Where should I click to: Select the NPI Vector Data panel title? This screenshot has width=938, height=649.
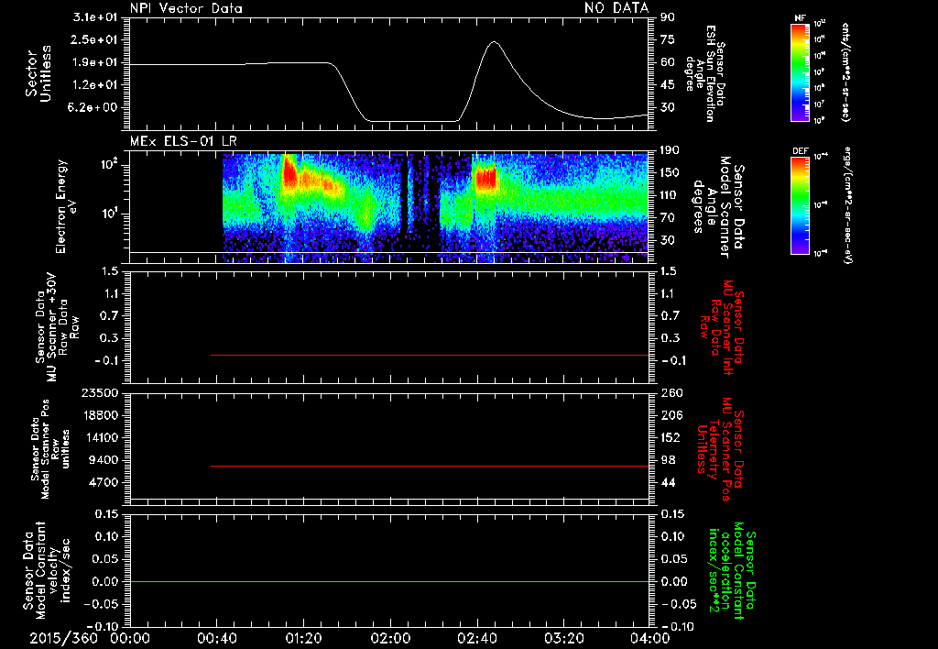click(186, 8)
